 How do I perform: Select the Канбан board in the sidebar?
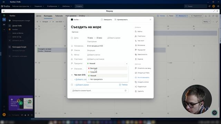(15, 30)
